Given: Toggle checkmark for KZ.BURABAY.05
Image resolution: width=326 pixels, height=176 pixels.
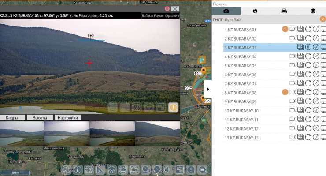Looking at the screenshot, I should (x=316, y=65).
